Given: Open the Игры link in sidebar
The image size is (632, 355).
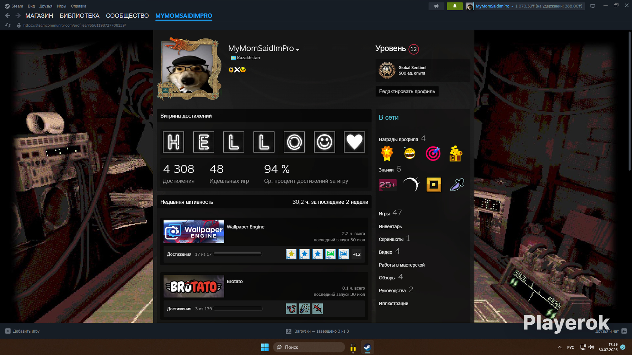Looking at the screenshot, I should [384, 214].
